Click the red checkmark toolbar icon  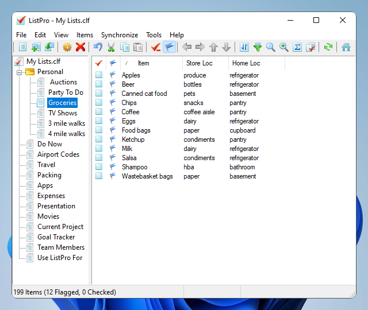tap(156, 47)
